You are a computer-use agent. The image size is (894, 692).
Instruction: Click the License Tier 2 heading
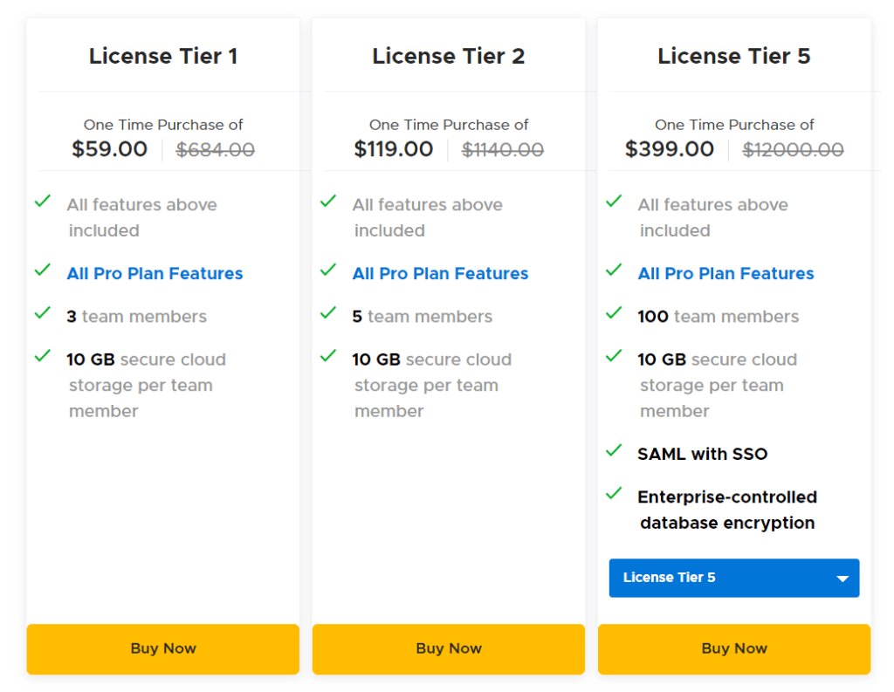449,57
